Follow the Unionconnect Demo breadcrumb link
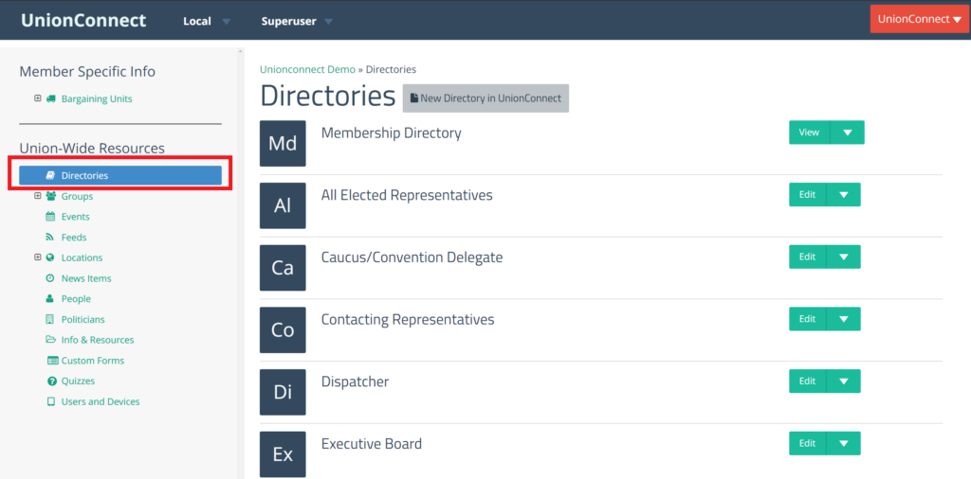The image size is (971, 479). click(x=308, y=69)
